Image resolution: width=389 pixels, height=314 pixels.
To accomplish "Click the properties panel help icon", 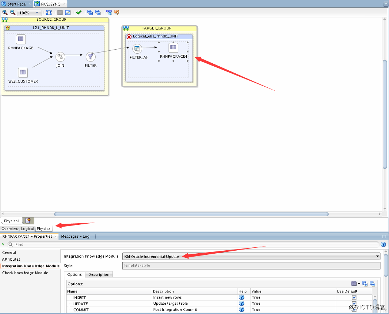I will (383, 244).
